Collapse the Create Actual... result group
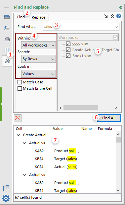 click(18, 135)
